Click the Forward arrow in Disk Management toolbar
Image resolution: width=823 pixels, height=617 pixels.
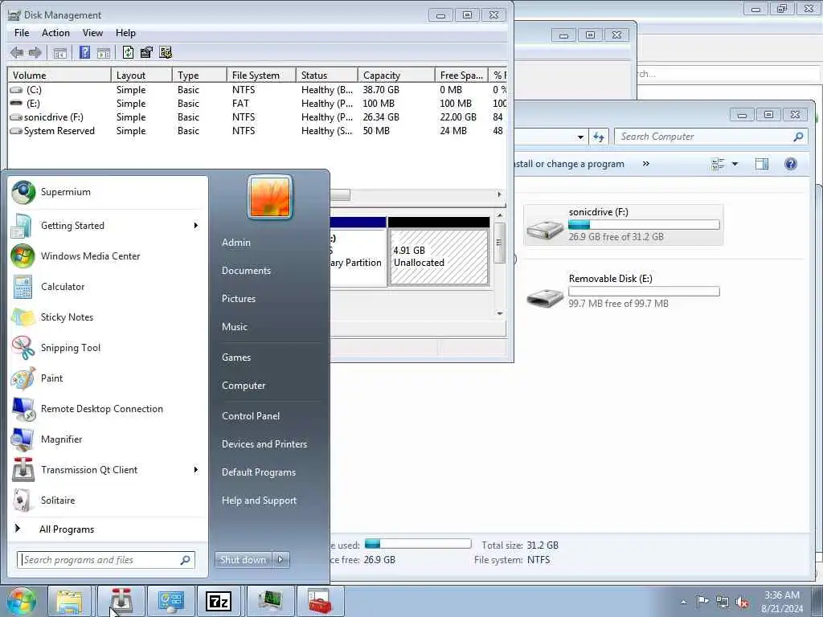tap(35, 52)
